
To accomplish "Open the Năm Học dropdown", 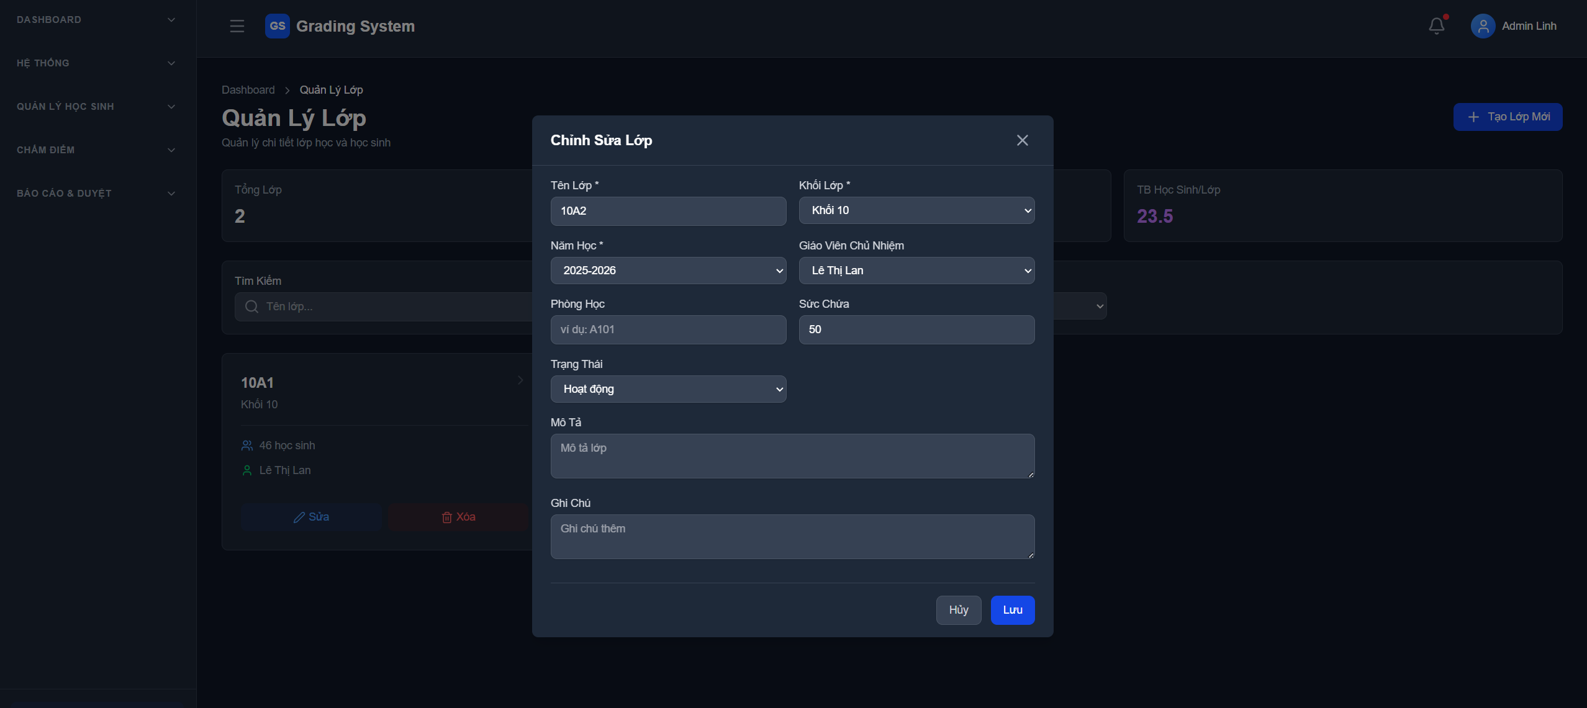I will (668, 271).
